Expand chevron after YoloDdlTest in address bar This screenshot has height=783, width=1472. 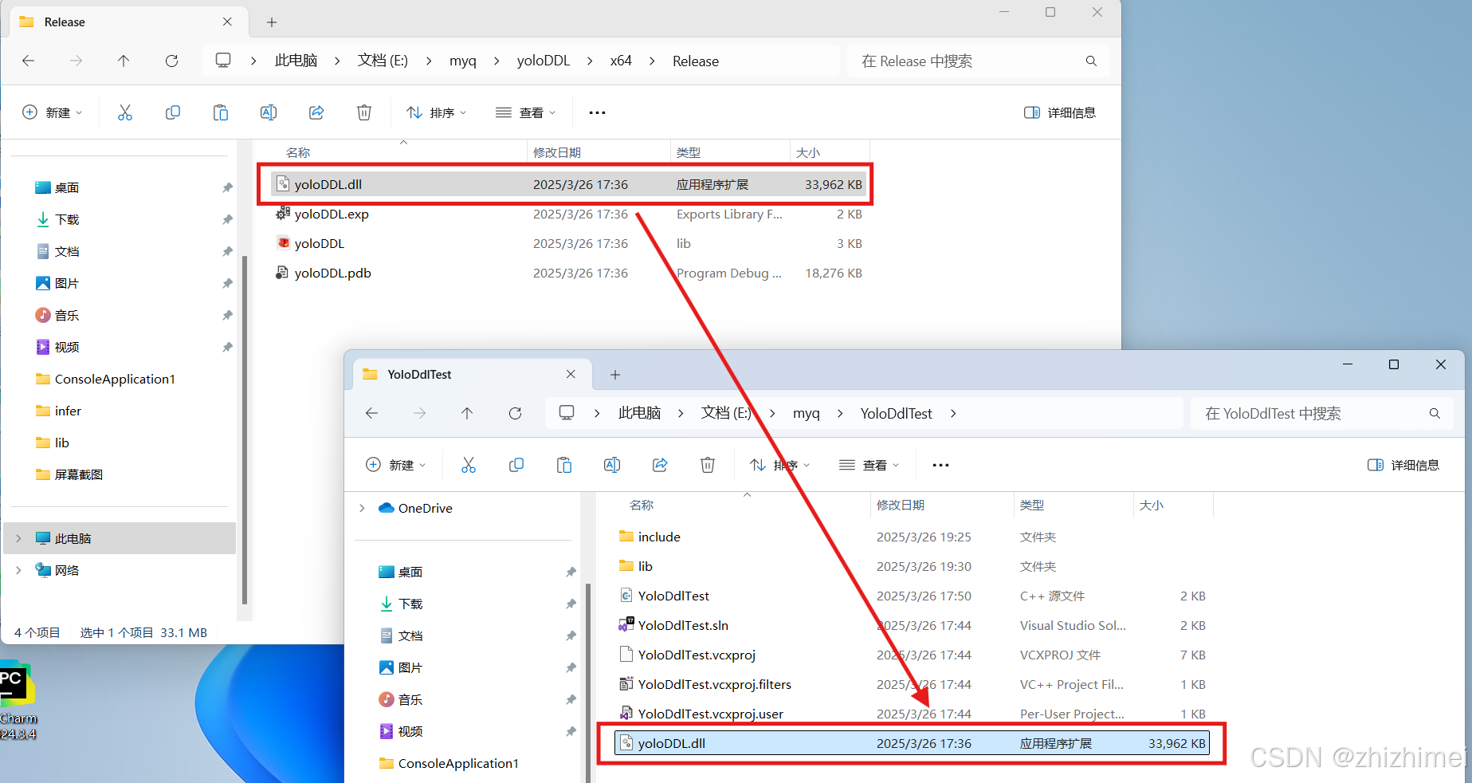(x=953, y=413)
